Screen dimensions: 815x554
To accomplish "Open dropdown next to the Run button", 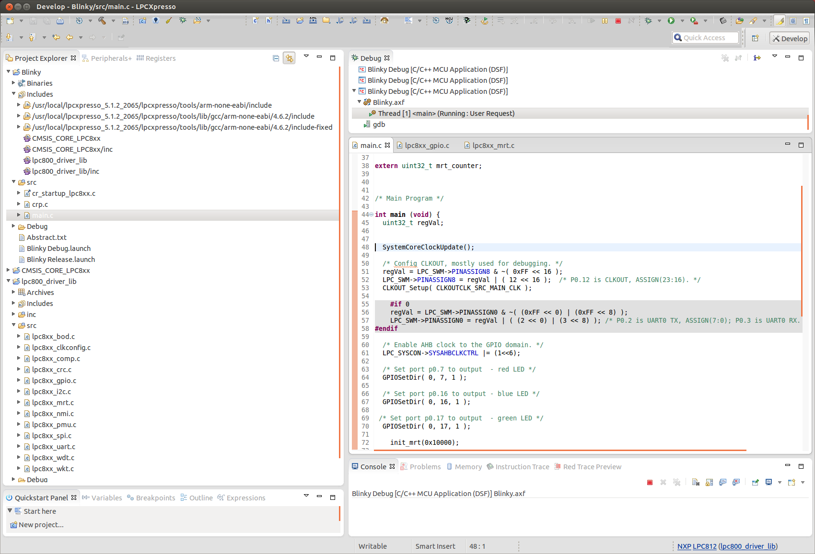I will click(682, 21).
